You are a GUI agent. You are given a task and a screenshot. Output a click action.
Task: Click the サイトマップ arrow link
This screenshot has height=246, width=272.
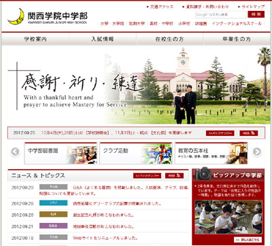[251, 7]
